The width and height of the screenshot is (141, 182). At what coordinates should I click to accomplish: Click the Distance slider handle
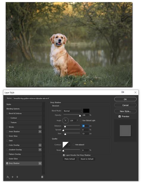click(65, 127)
